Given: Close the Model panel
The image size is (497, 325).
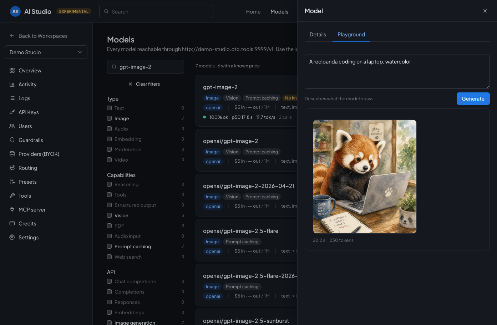Looking at the screenshot, I should coord(485,11).
